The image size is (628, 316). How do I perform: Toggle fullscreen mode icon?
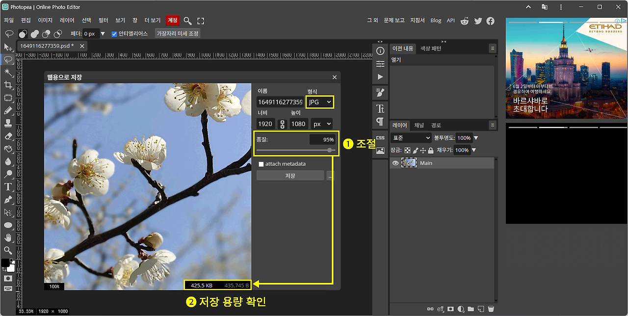coord(201,21)
